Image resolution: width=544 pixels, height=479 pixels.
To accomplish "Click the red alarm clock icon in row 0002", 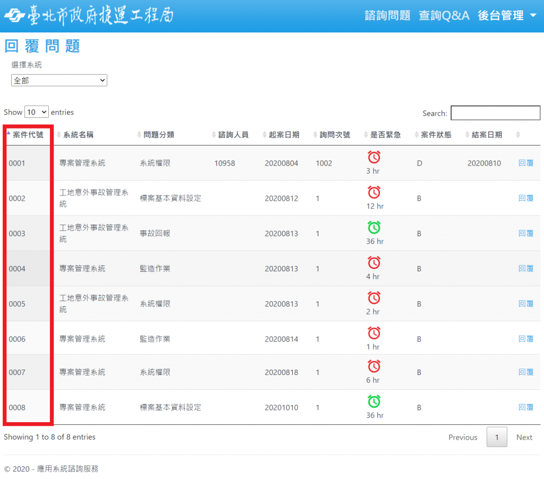I will (x=373, y=192).
